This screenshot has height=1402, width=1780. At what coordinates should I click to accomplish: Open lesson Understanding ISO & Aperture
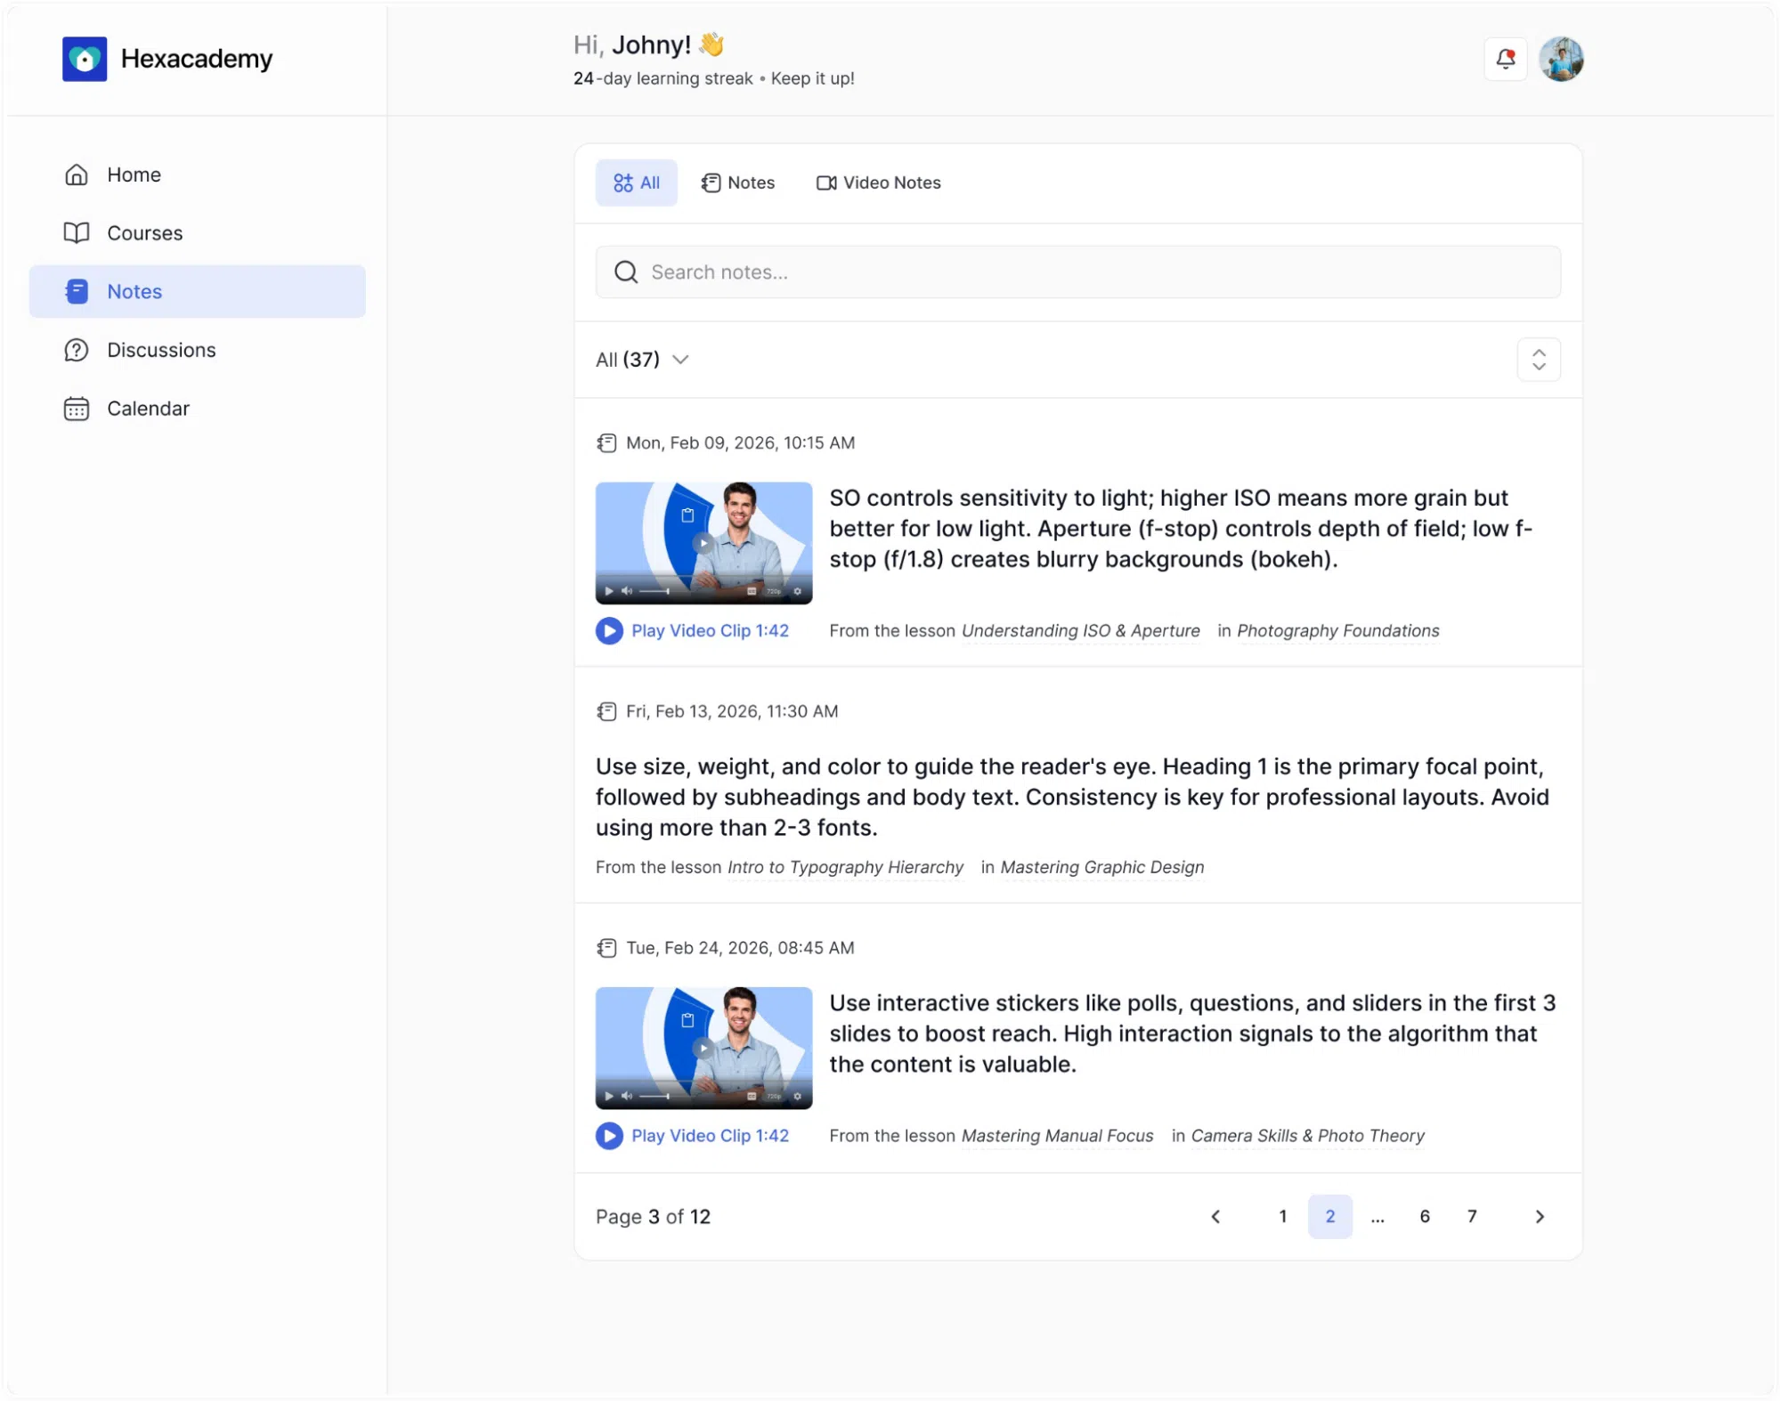tap(1081, 631)
